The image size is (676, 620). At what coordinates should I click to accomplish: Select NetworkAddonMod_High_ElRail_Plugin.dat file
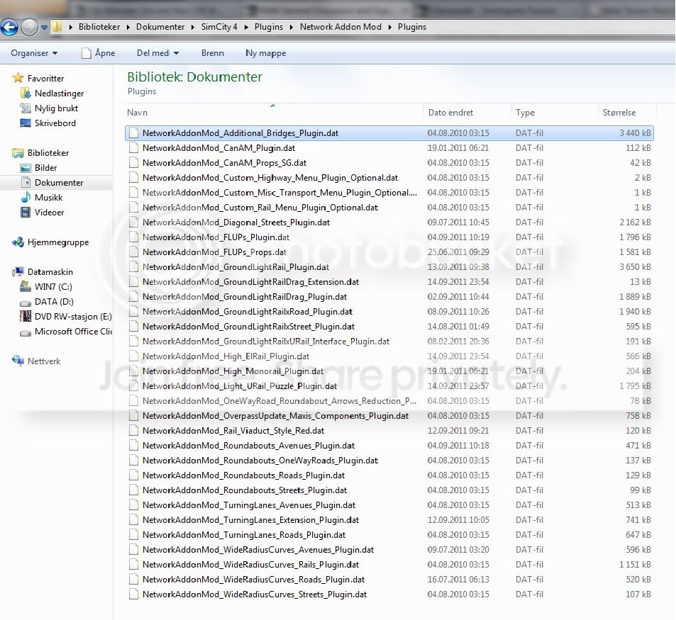coord(389,356)
